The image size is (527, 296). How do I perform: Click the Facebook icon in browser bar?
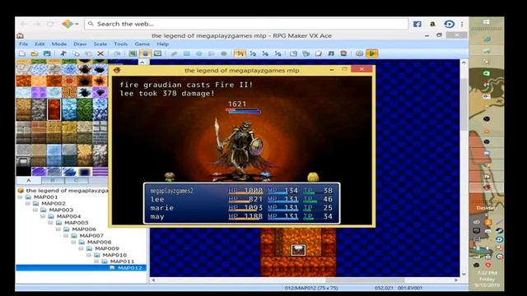(x=417, y=24)
